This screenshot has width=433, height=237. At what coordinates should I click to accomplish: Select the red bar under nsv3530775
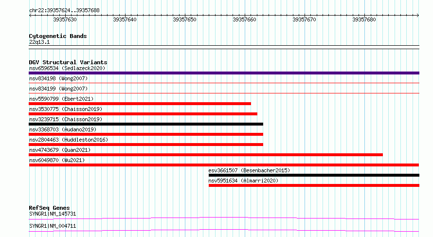coord(143,114)
